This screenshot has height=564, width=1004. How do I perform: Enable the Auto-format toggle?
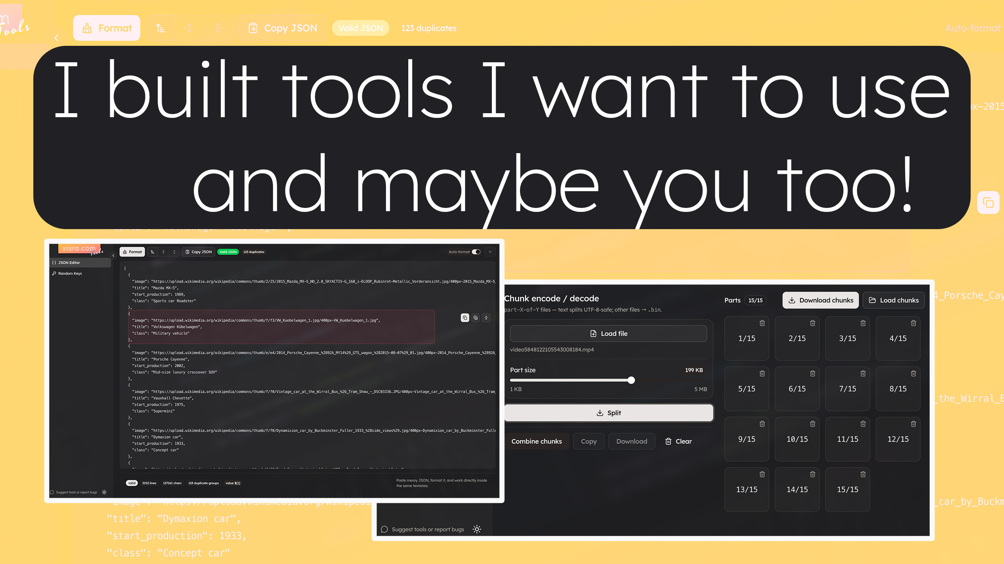[x=476, y=252]
